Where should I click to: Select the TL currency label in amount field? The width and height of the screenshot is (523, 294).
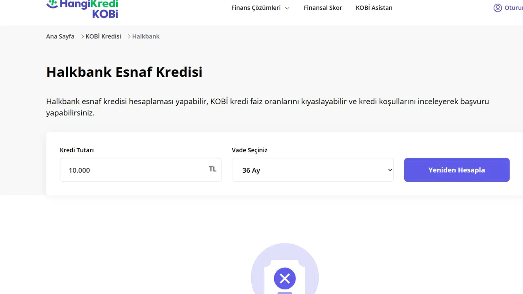click(212, 169)
